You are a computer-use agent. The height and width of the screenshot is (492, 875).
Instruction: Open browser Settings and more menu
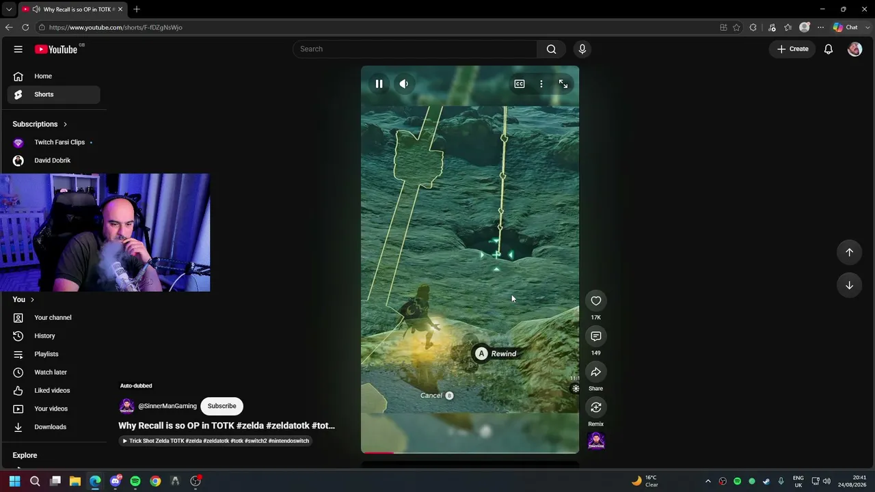(820, 27)
